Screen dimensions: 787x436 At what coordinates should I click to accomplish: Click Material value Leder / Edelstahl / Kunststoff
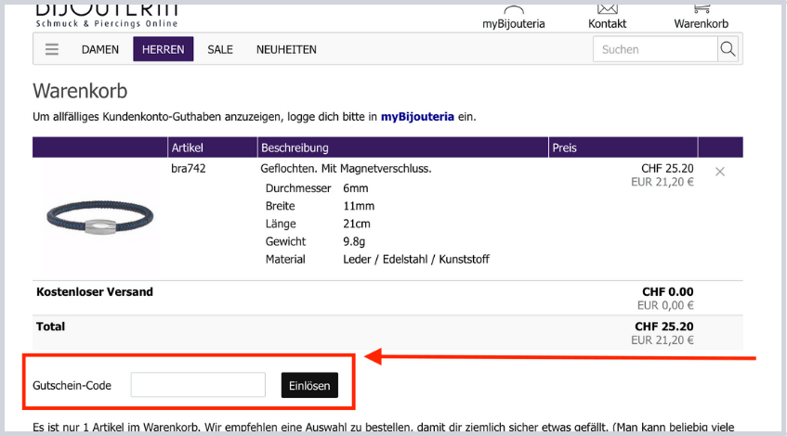click(416, 259)
